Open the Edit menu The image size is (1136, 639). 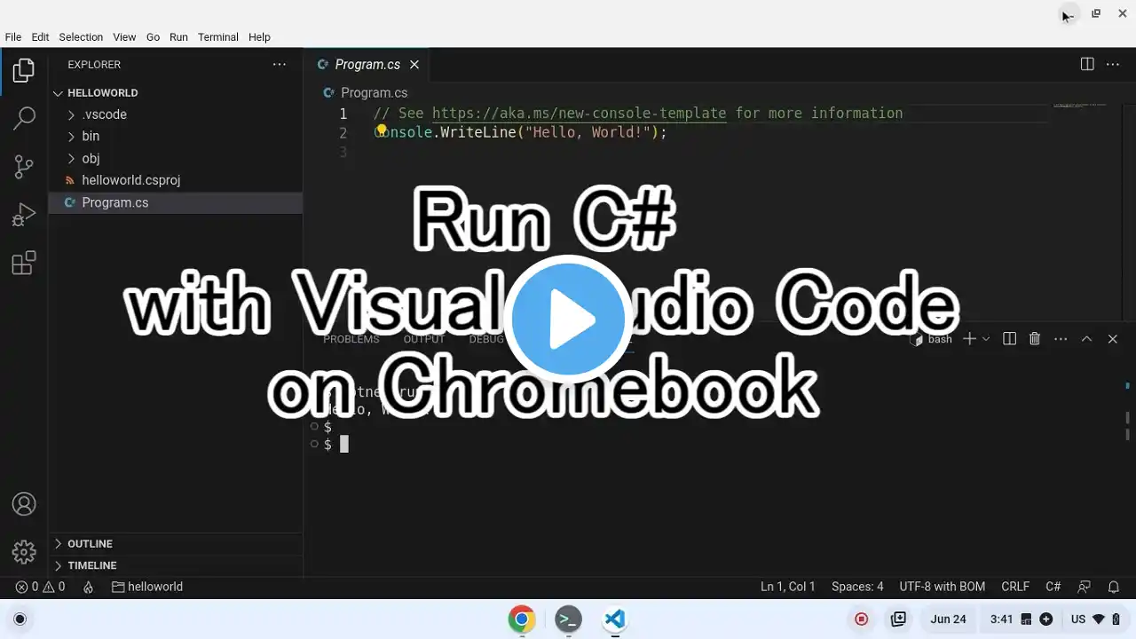click(40, 37)
